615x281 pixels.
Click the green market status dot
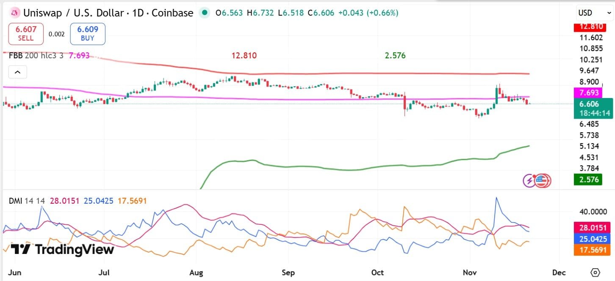[205, 13]
